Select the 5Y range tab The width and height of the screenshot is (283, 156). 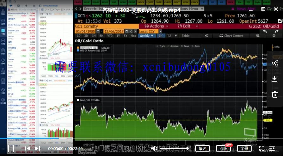pyautogui.click(x=125, y=36)
